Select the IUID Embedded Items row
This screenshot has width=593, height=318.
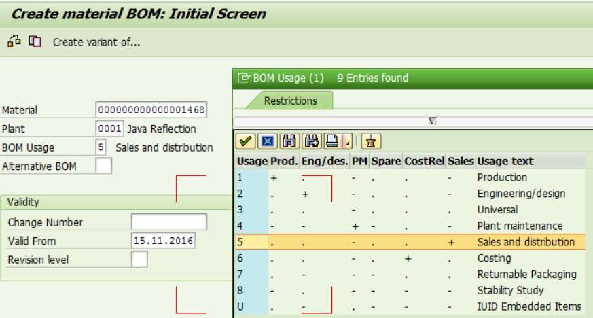click(410, 306)
